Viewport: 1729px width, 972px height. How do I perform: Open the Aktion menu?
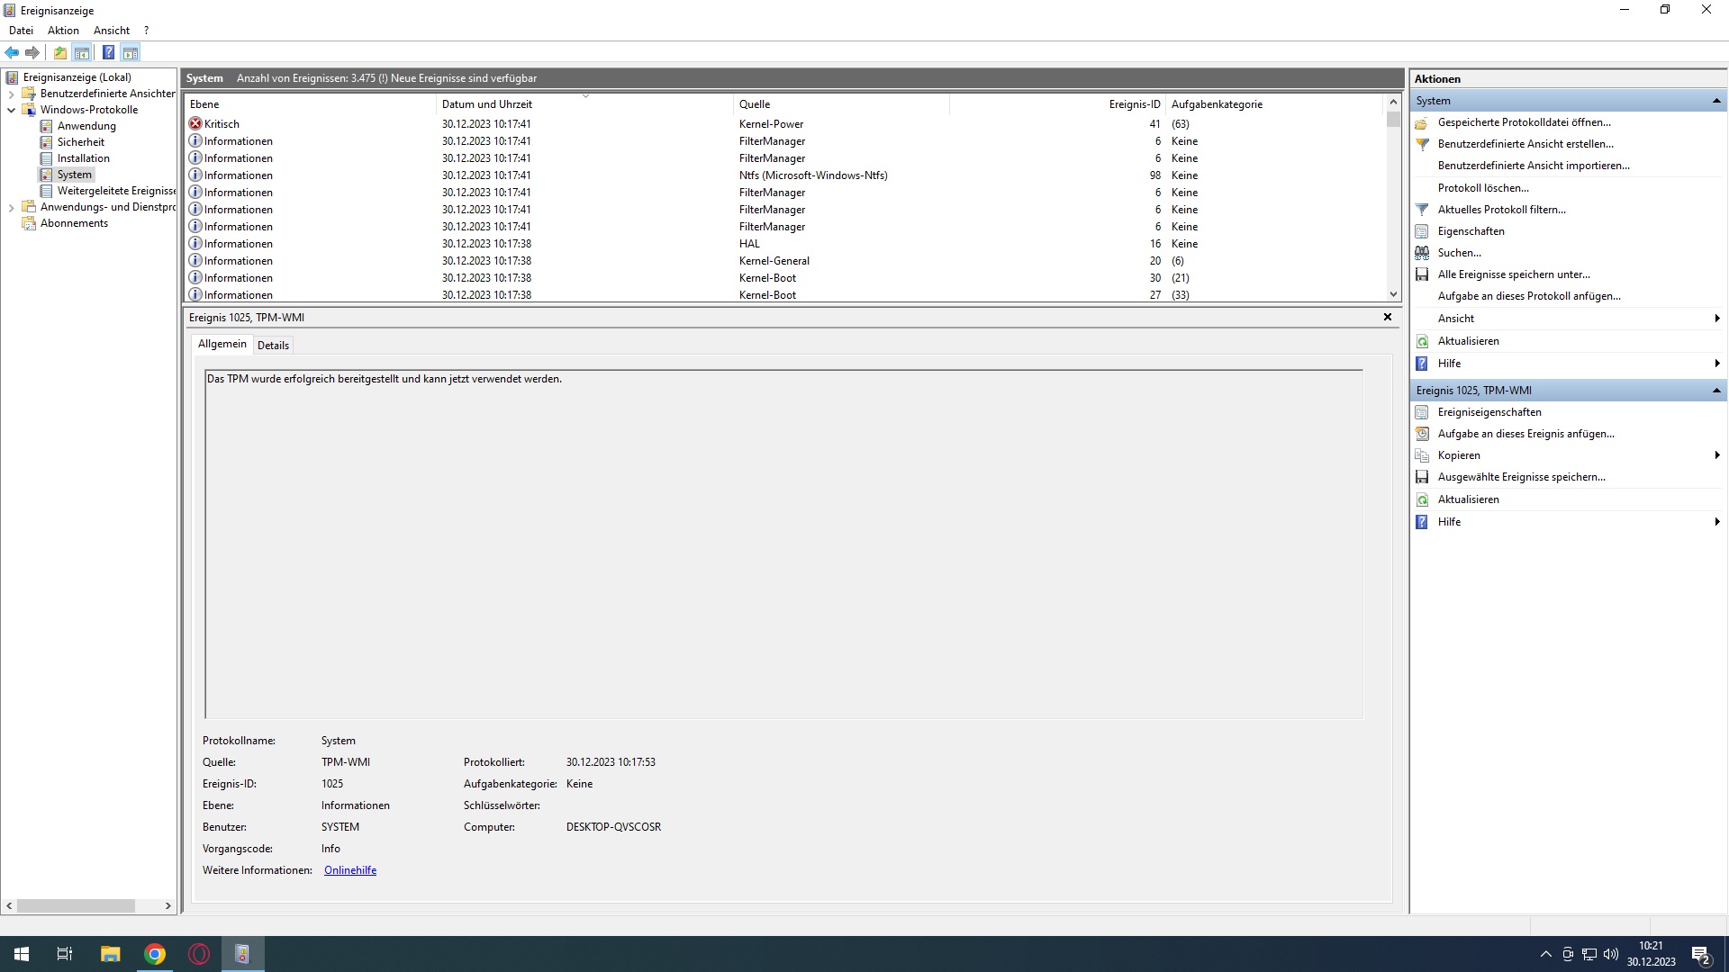(x=63, y=31)
